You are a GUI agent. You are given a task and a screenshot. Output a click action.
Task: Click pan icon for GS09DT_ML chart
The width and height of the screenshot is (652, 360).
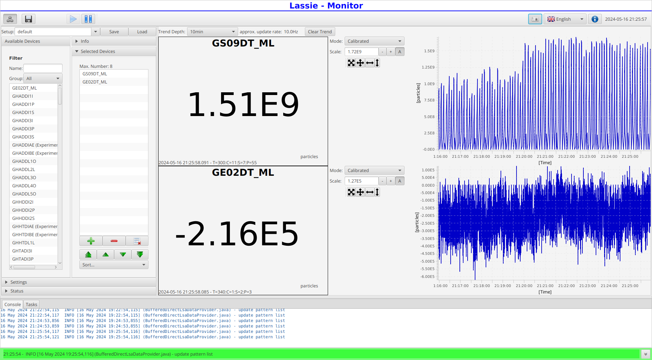360,63
